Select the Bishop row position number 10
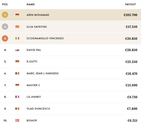 pos(5,120)
